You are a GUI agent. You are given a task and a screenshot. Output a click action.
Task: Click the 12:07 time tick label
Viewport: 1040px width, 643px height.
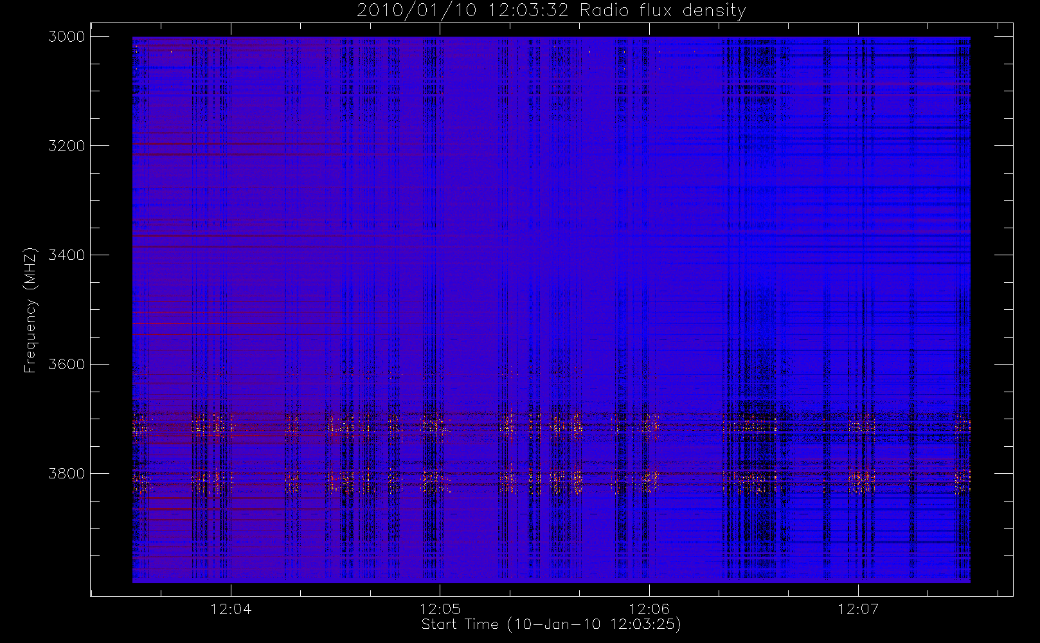(x=858, y=609)
